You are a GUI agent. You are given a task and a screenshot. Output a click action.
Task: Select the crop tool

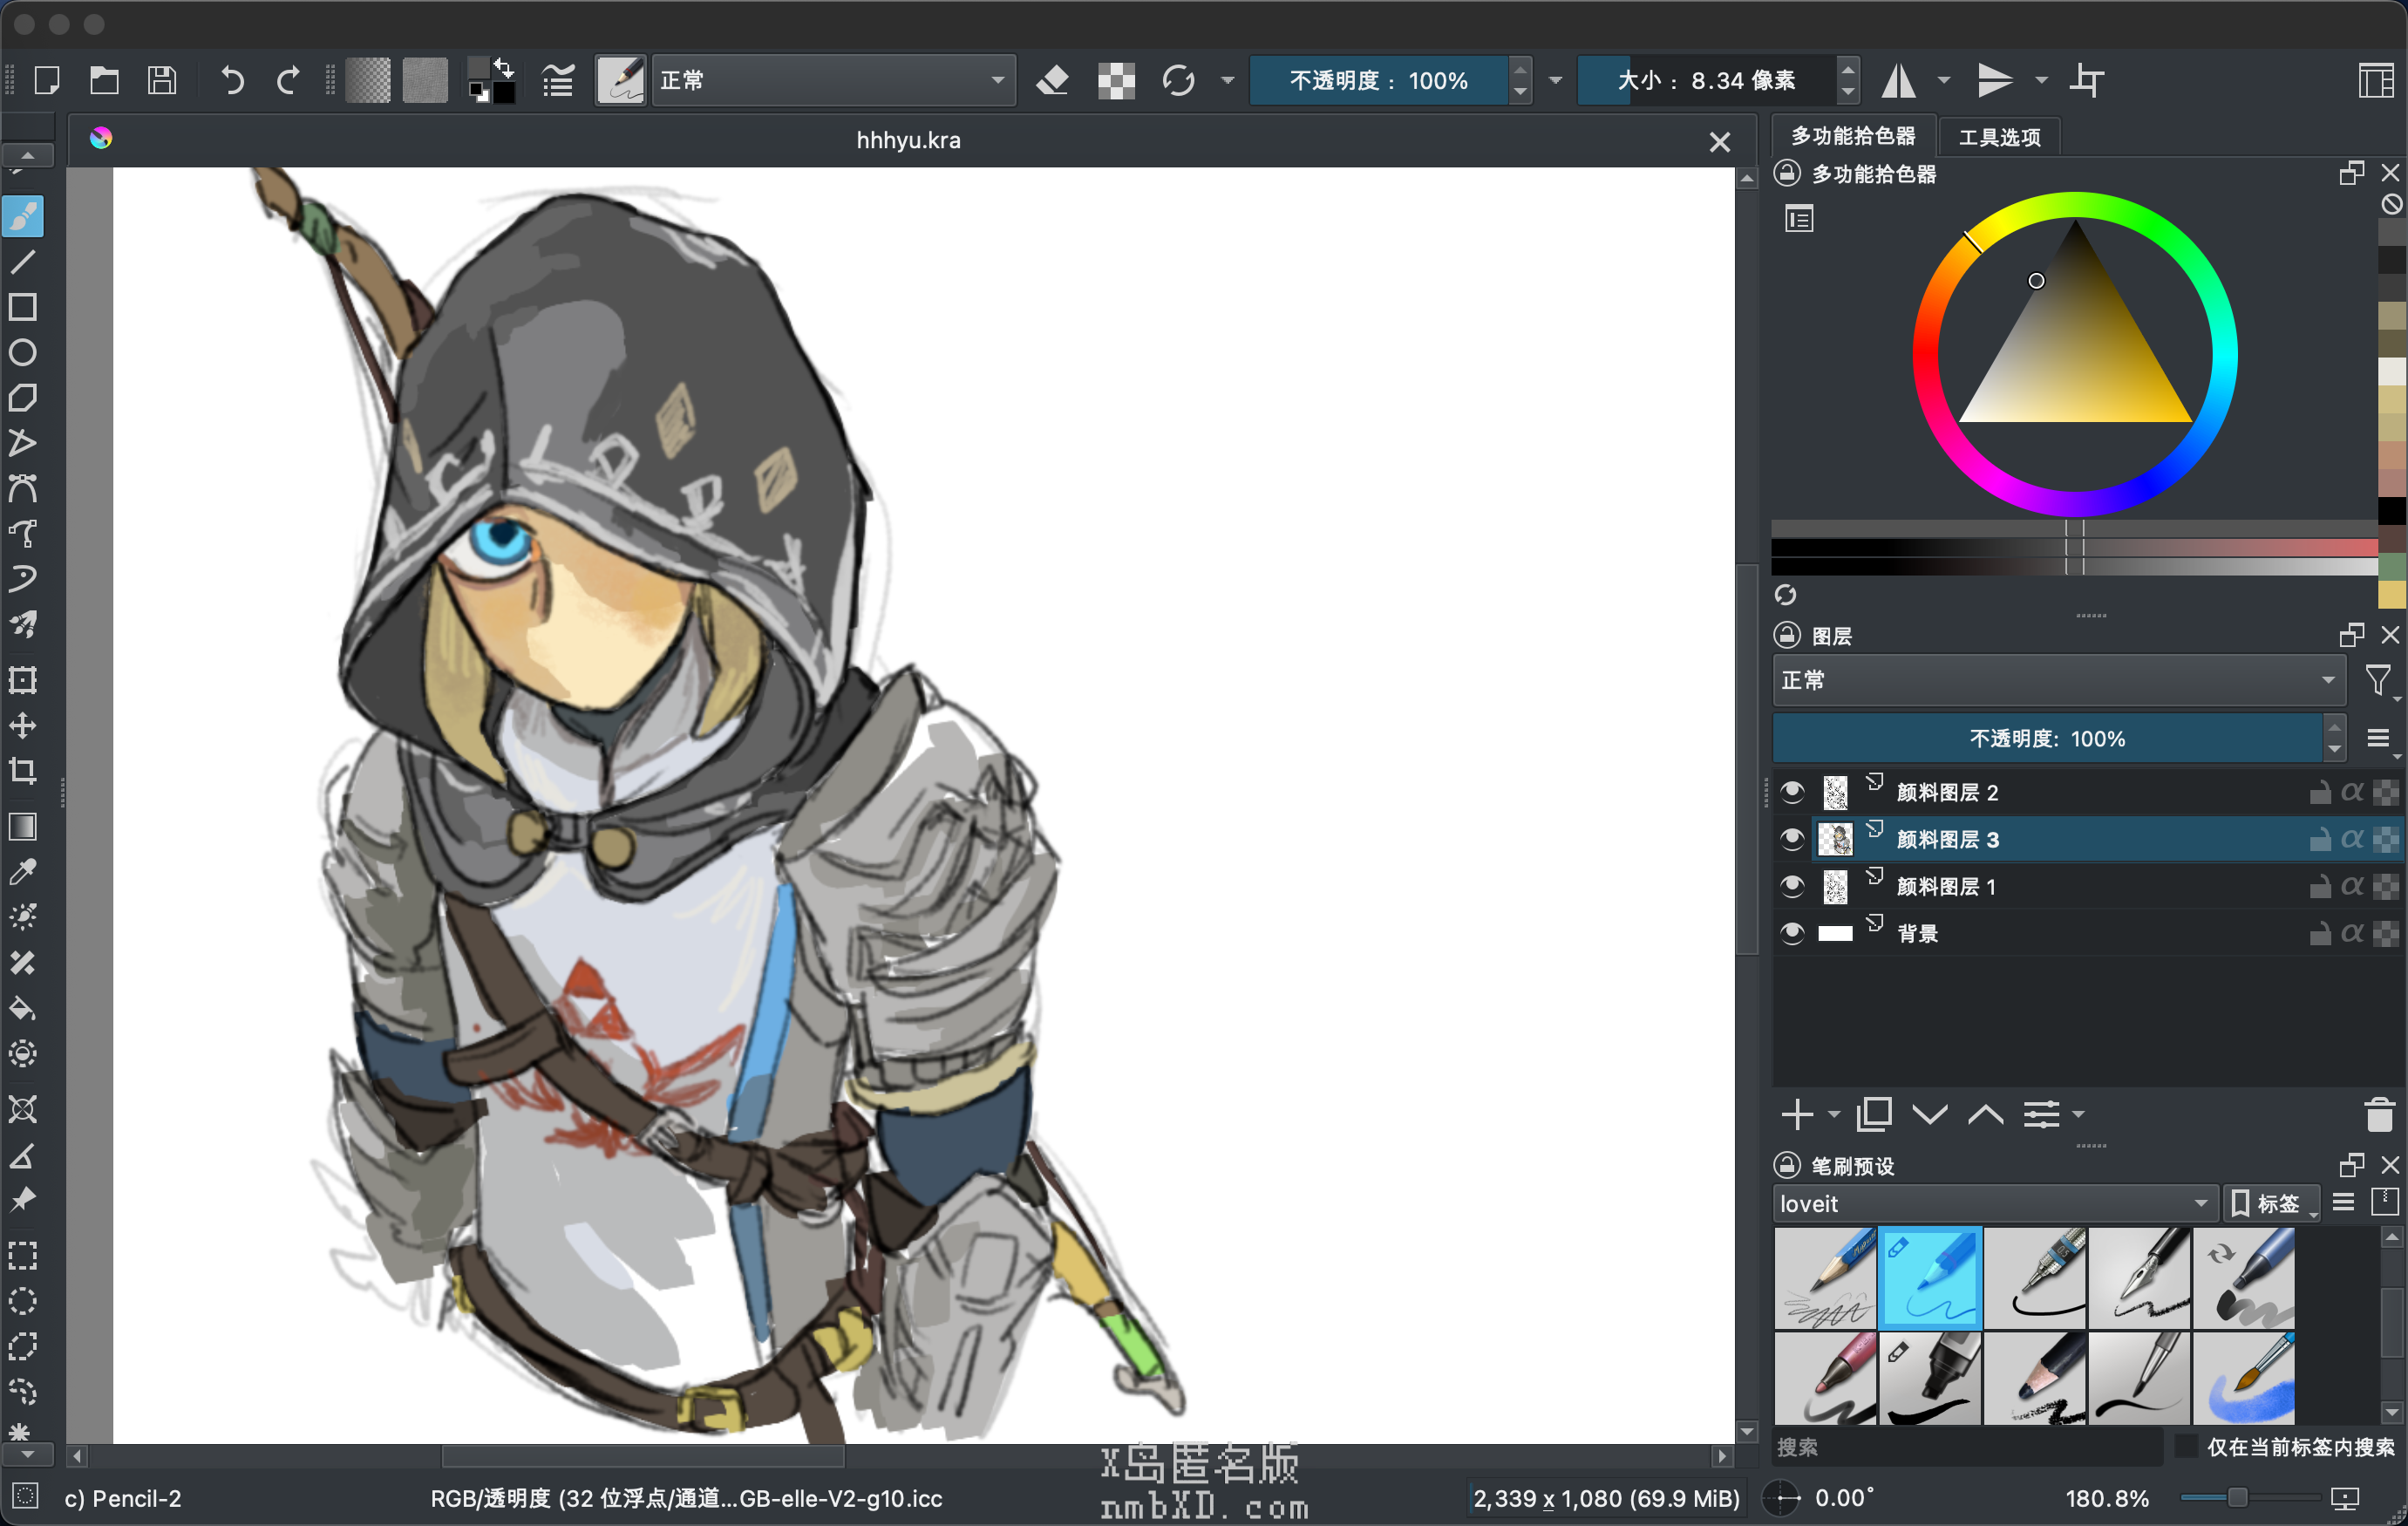(x=23, y=771)
